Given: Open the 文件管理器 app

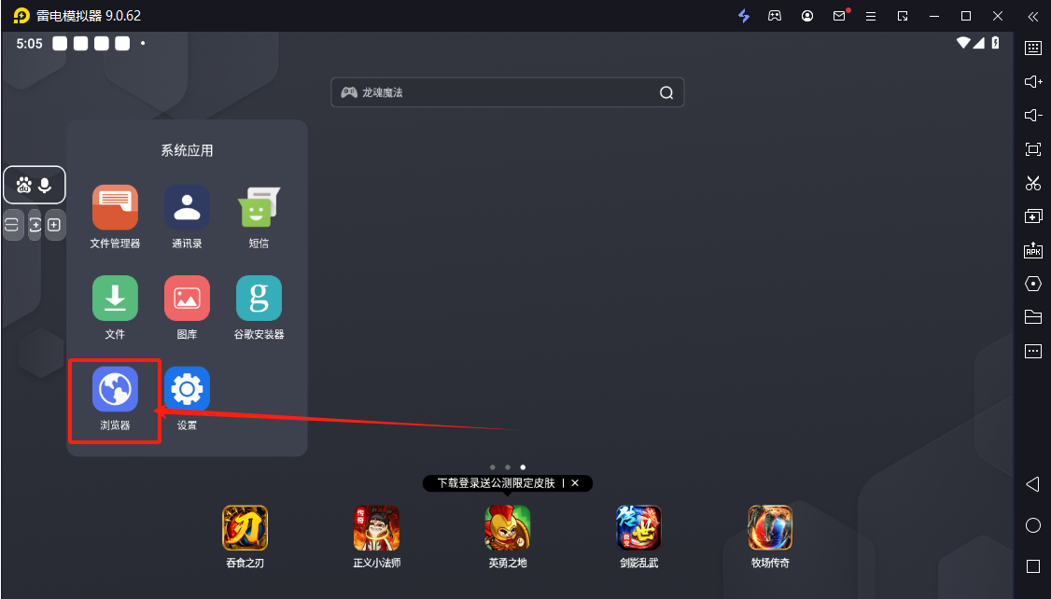Looking at the screenshot, I should [x=116, y=208].
